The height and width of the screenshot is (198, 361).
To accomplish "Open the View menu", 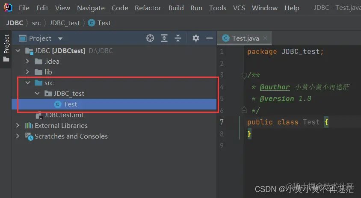I will (62, 8).
